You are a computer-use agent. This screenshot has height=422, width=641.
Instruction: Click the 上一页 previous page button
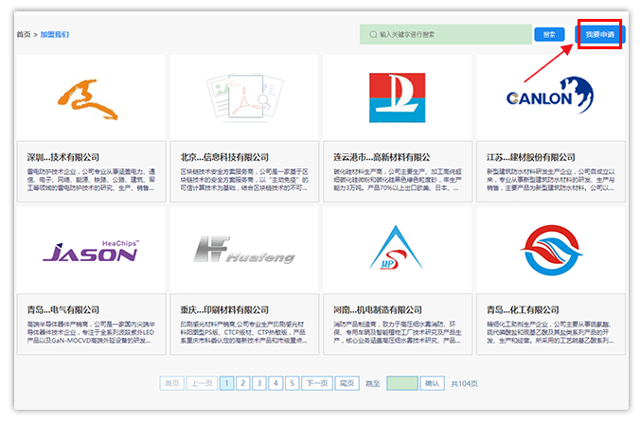click(202, 383)
